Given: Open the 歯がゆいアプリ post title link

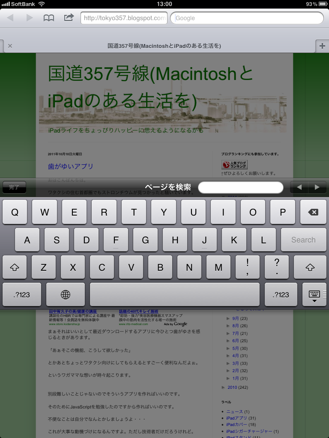Looking at the screenshot, I should pyautogui.click(x=71, y=166).
